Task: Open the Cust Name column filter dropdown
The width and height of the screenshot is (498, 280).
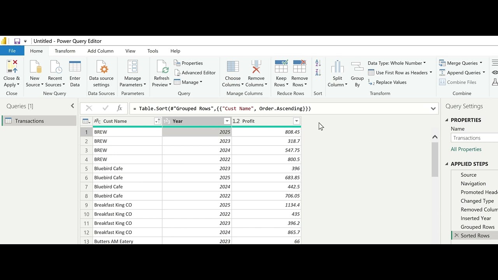Action: tap(157, 121)
